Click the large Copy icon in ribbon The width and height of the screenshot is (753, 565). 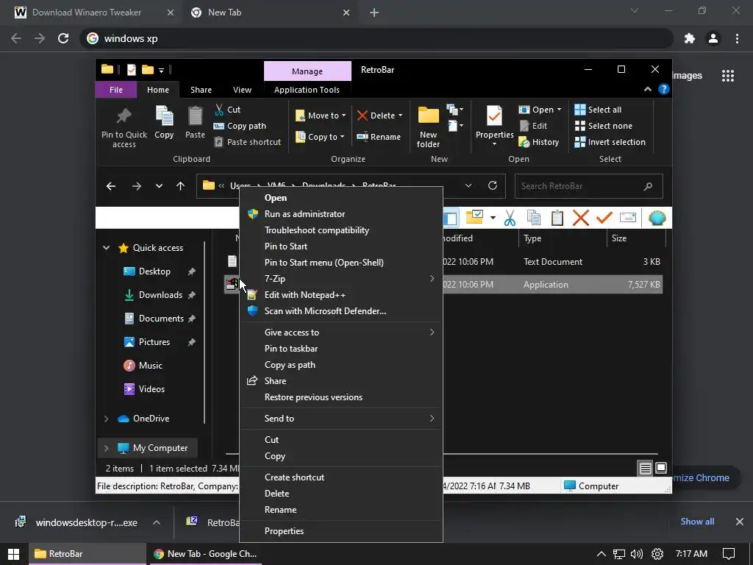pyautogui.click(x=164, y=123)
